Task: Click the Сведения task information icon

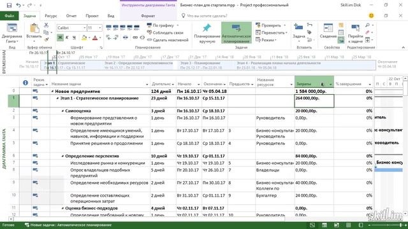Action: (328, 28)
